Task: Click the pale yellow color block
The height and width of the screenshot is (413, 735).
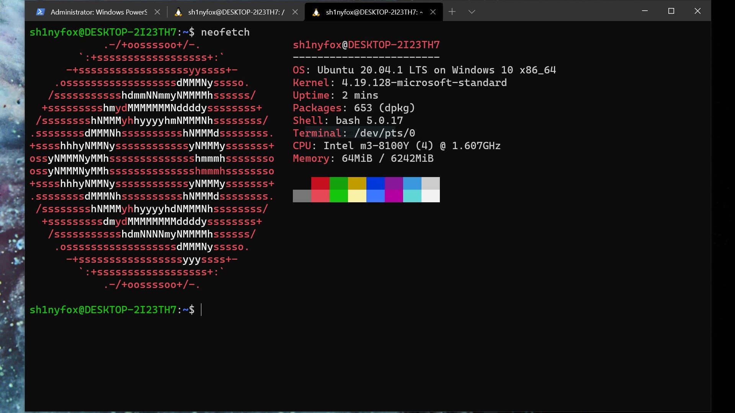Action: (357, 196)
